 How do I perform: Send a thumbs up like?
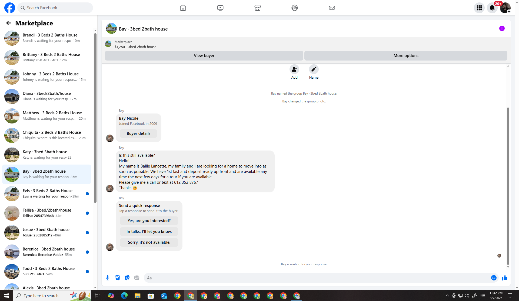point(504,278)
